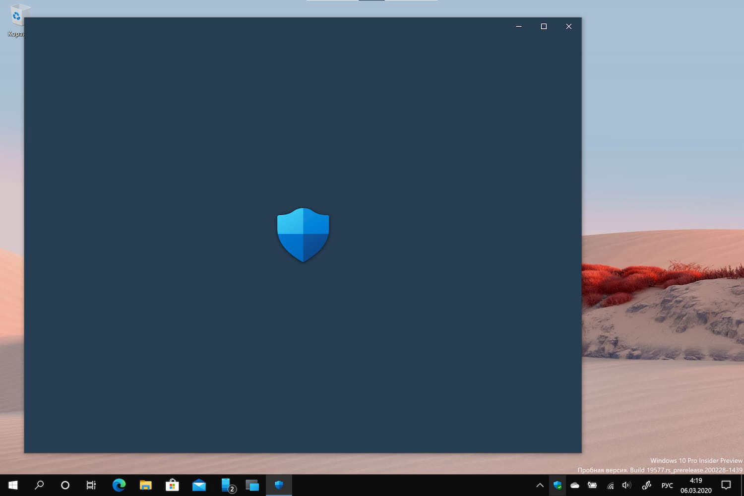The width and height of the screenshot is (744, 496).
Task: Expand the hidden tray icons chevron
Action: click(x=540, y=485)
